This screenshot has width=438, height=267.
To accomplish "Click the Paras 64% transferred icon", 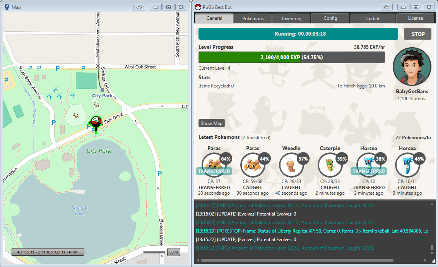I will [214, 164].
